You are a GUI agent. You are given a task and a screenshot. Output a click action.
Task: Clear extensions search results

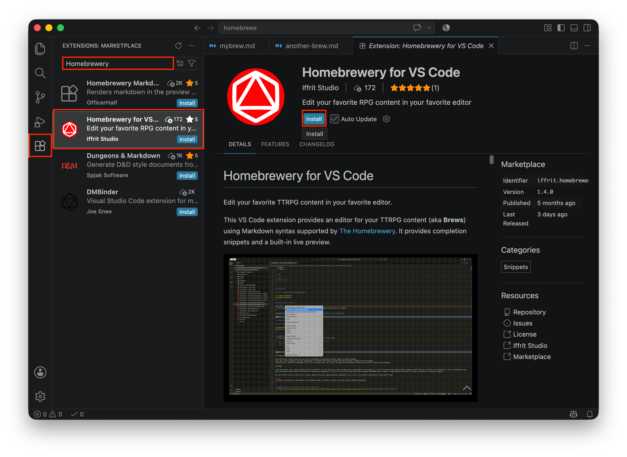click(x=180, y=63)
